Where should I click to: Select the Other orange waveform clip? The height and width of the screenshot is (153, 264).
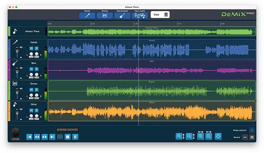[x=152, y=111]
